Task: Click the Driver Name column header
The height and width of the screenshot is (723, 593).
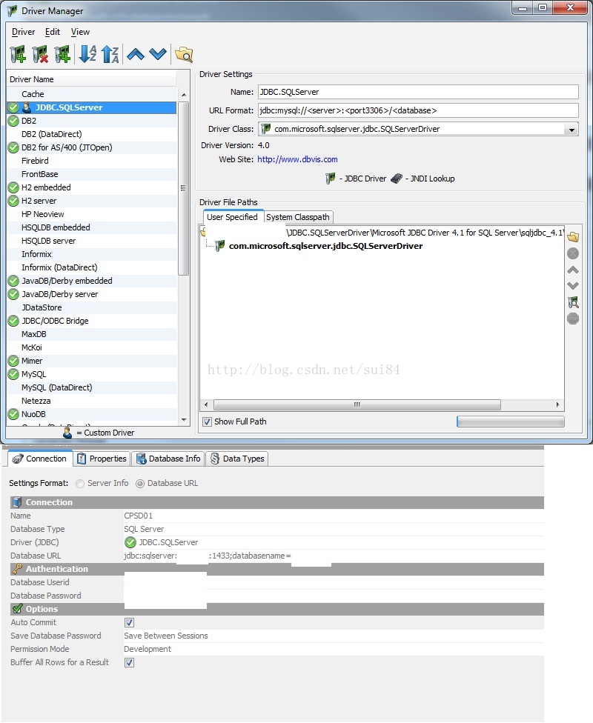Action: pyautogui.click(x=91, y=79)
